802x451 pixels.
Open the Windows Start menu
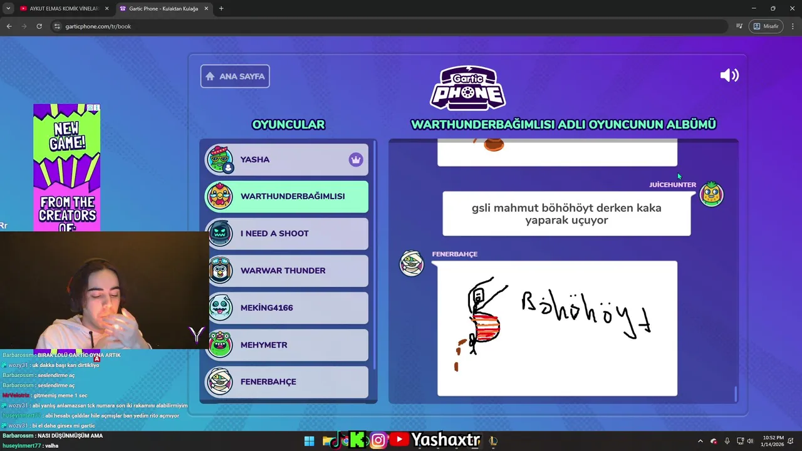309,441
